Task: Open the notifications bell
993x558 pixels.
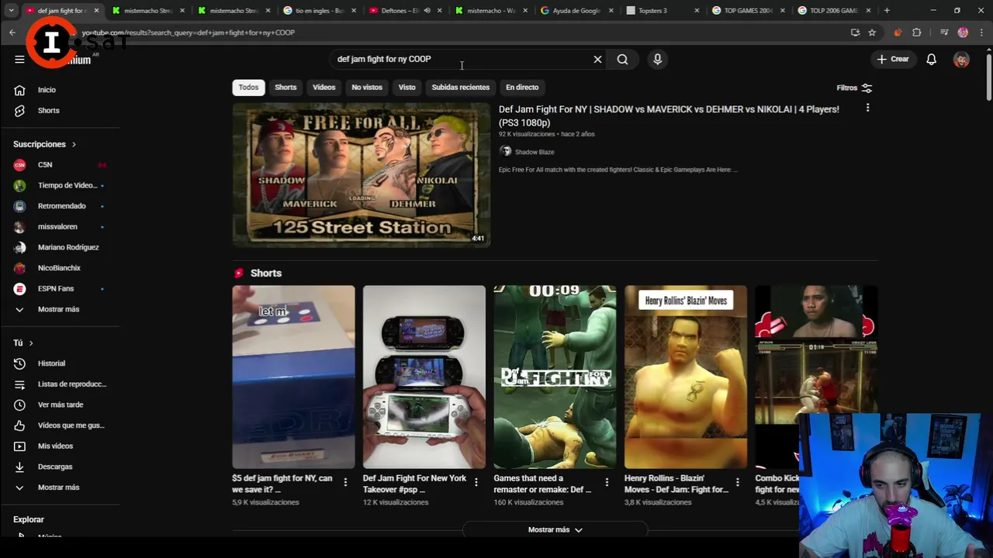Action: coord(931,59)
